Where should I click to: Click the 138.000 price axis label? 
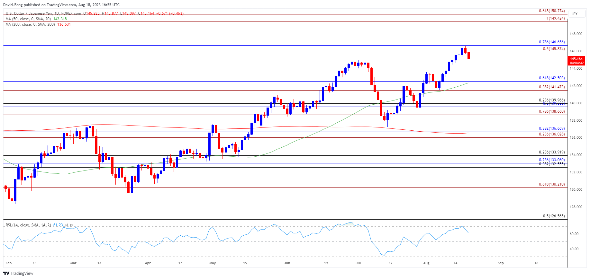[576, 120]
